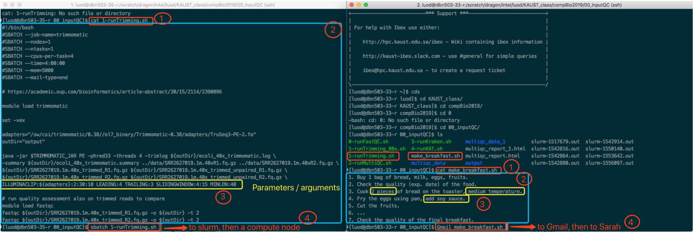This screenshot has width=693, height=232.
Task: Select '7. Check the quality of the final breakfast.'
Action: click(x=411, y=220)
